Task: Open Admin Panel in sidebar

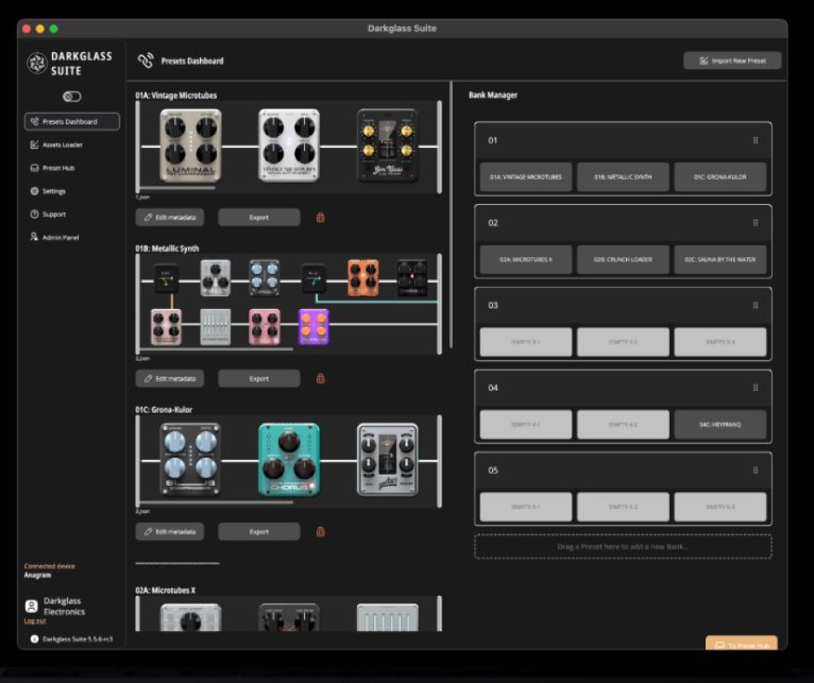Action: click(55, 237)
